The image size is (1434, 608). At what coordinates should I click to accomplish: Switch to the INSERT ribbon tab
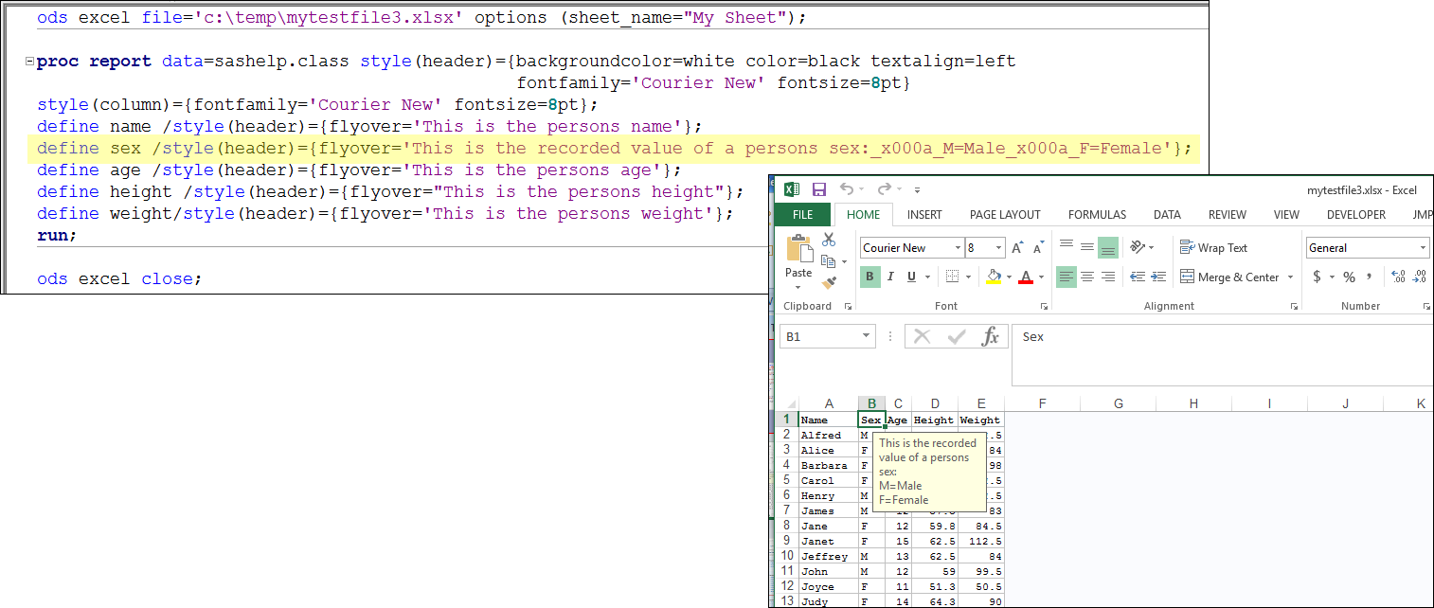pos(923,215)
